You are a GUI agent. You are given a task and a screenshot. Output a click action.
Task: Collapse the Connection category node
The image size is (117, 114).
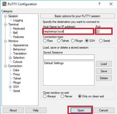point(5,66)
